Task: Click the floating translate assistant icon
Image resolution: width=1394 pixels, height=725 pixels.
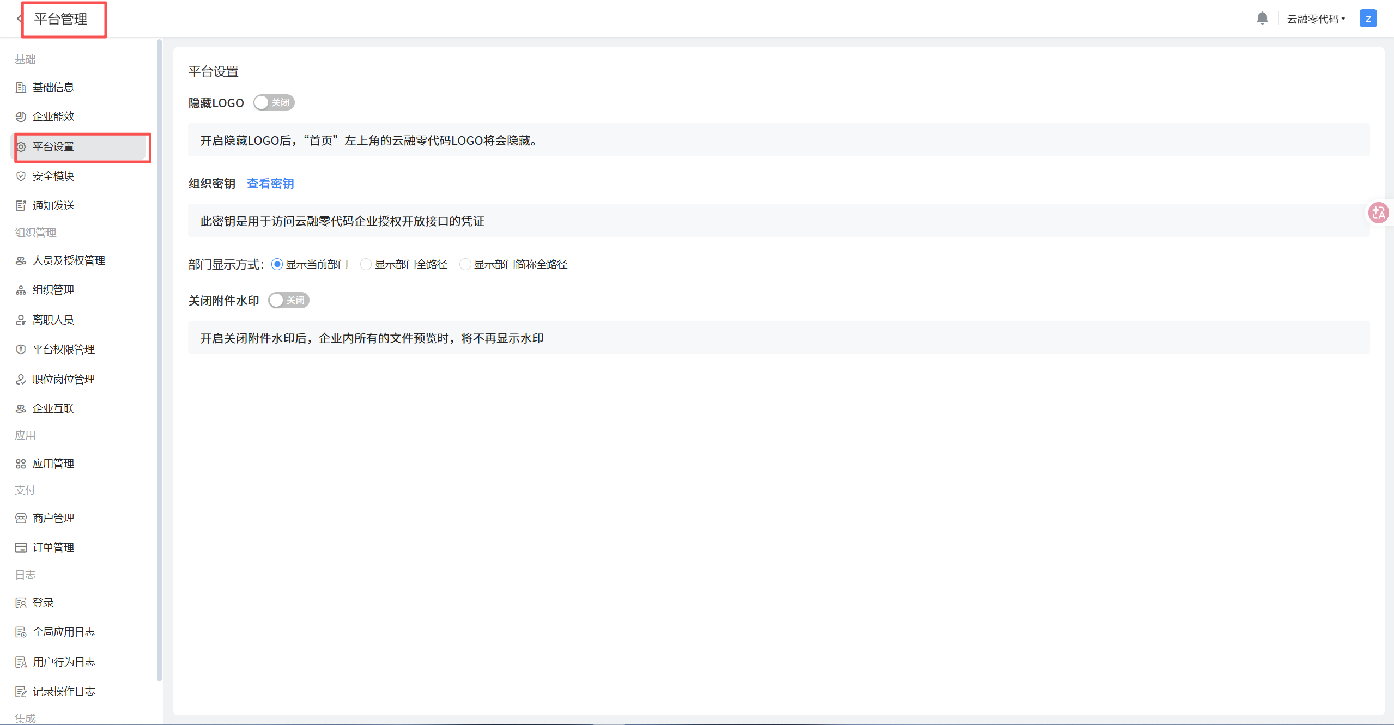Action: (x=1378, y=212)
